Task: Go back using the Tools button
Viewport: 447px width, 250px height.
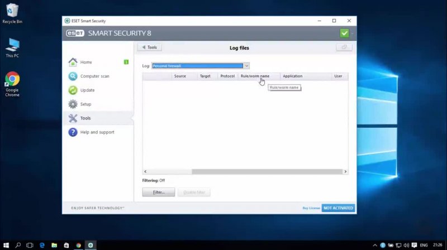Action: click(149, 47)
